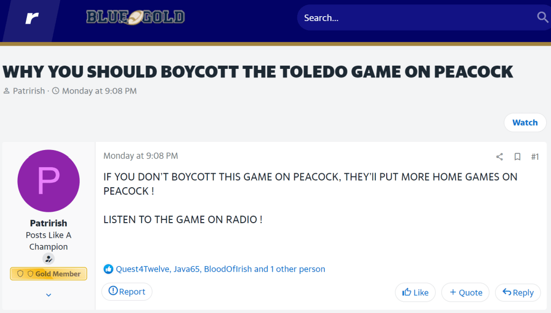
Task: Open the post #1 permalink
Action: [535, 157]
